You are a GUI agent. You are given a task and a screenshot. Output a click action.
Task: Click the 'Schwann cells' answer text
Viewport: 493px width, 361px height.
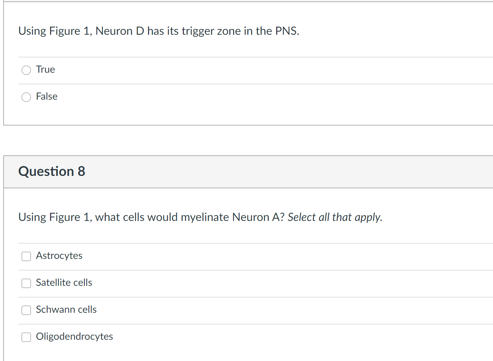pyautogui.click(x=66, y=309)
